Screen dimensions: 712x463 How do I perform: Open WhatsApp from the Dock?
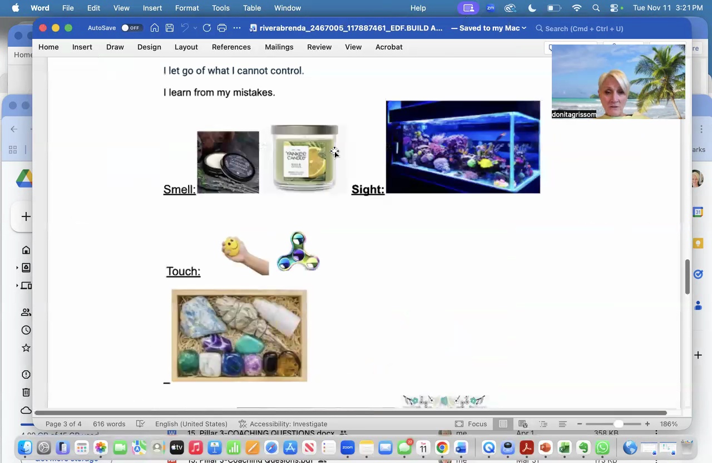(x=602, y=447)
